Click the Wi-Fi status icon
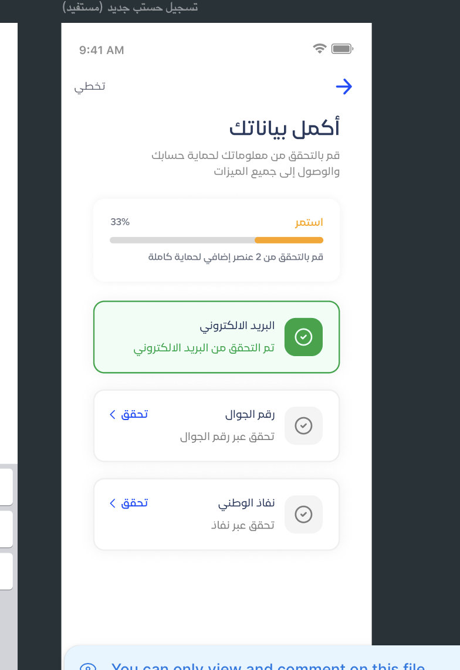460x670 pixels. pos(319,49)
